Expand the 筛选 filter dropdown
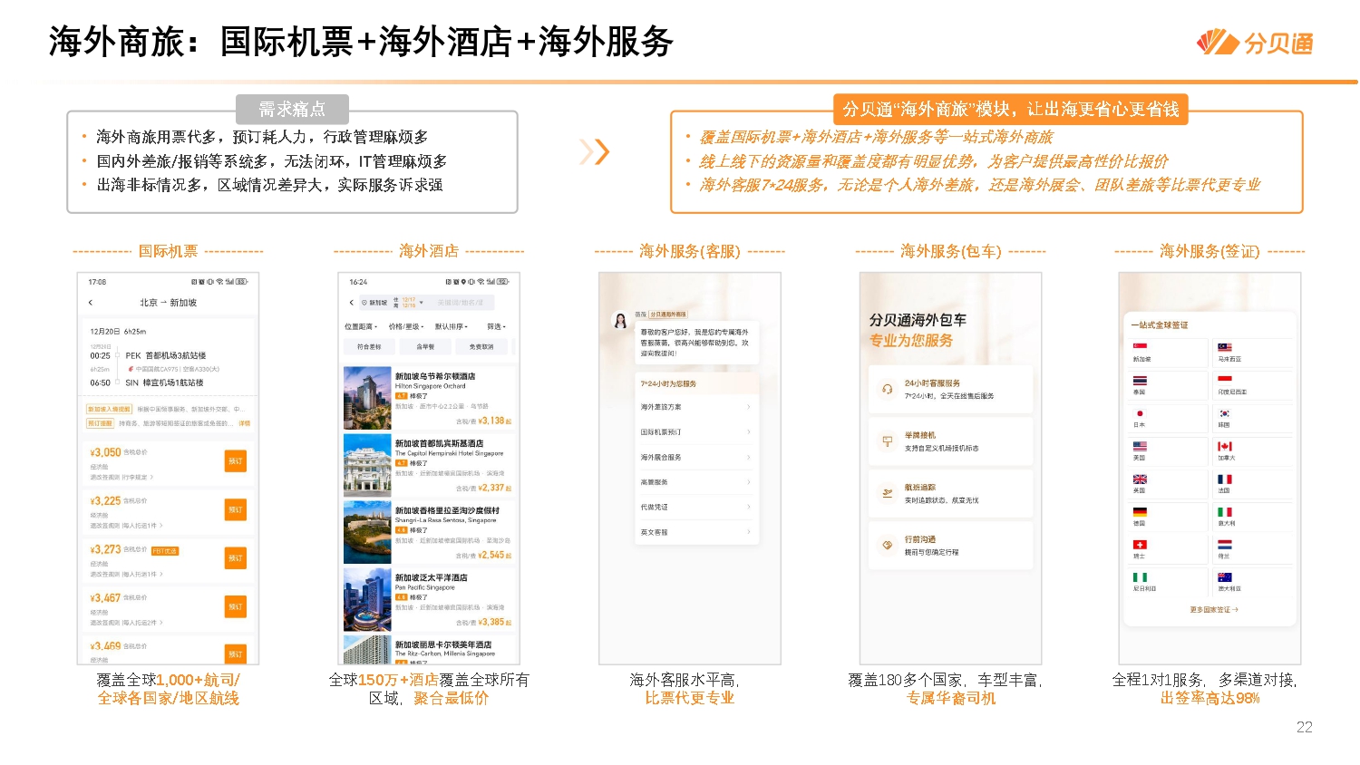The image size is (1360, 765). 496,326
